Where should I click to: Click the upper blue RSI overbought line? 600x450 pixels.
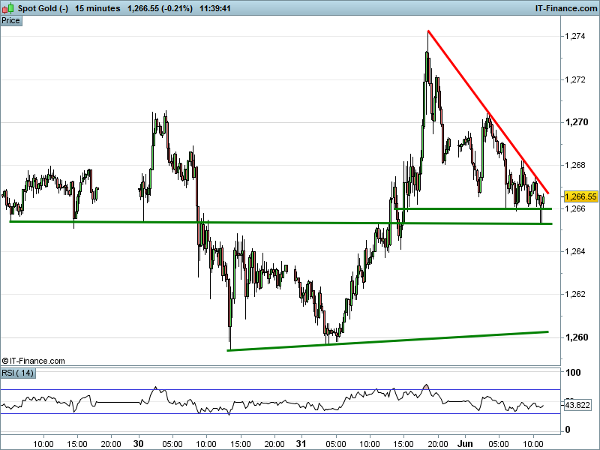tap(280, 390)
